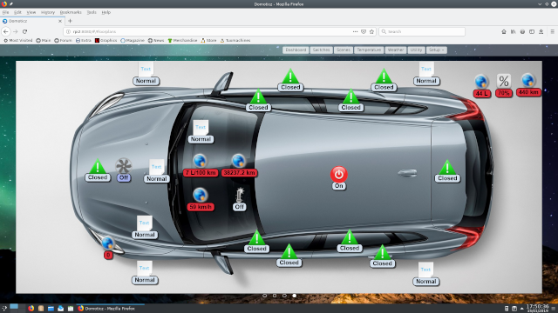Viewport: 558px width, 313px height.
Task: Click the red 38237.2 km value label
Action: 239,173
